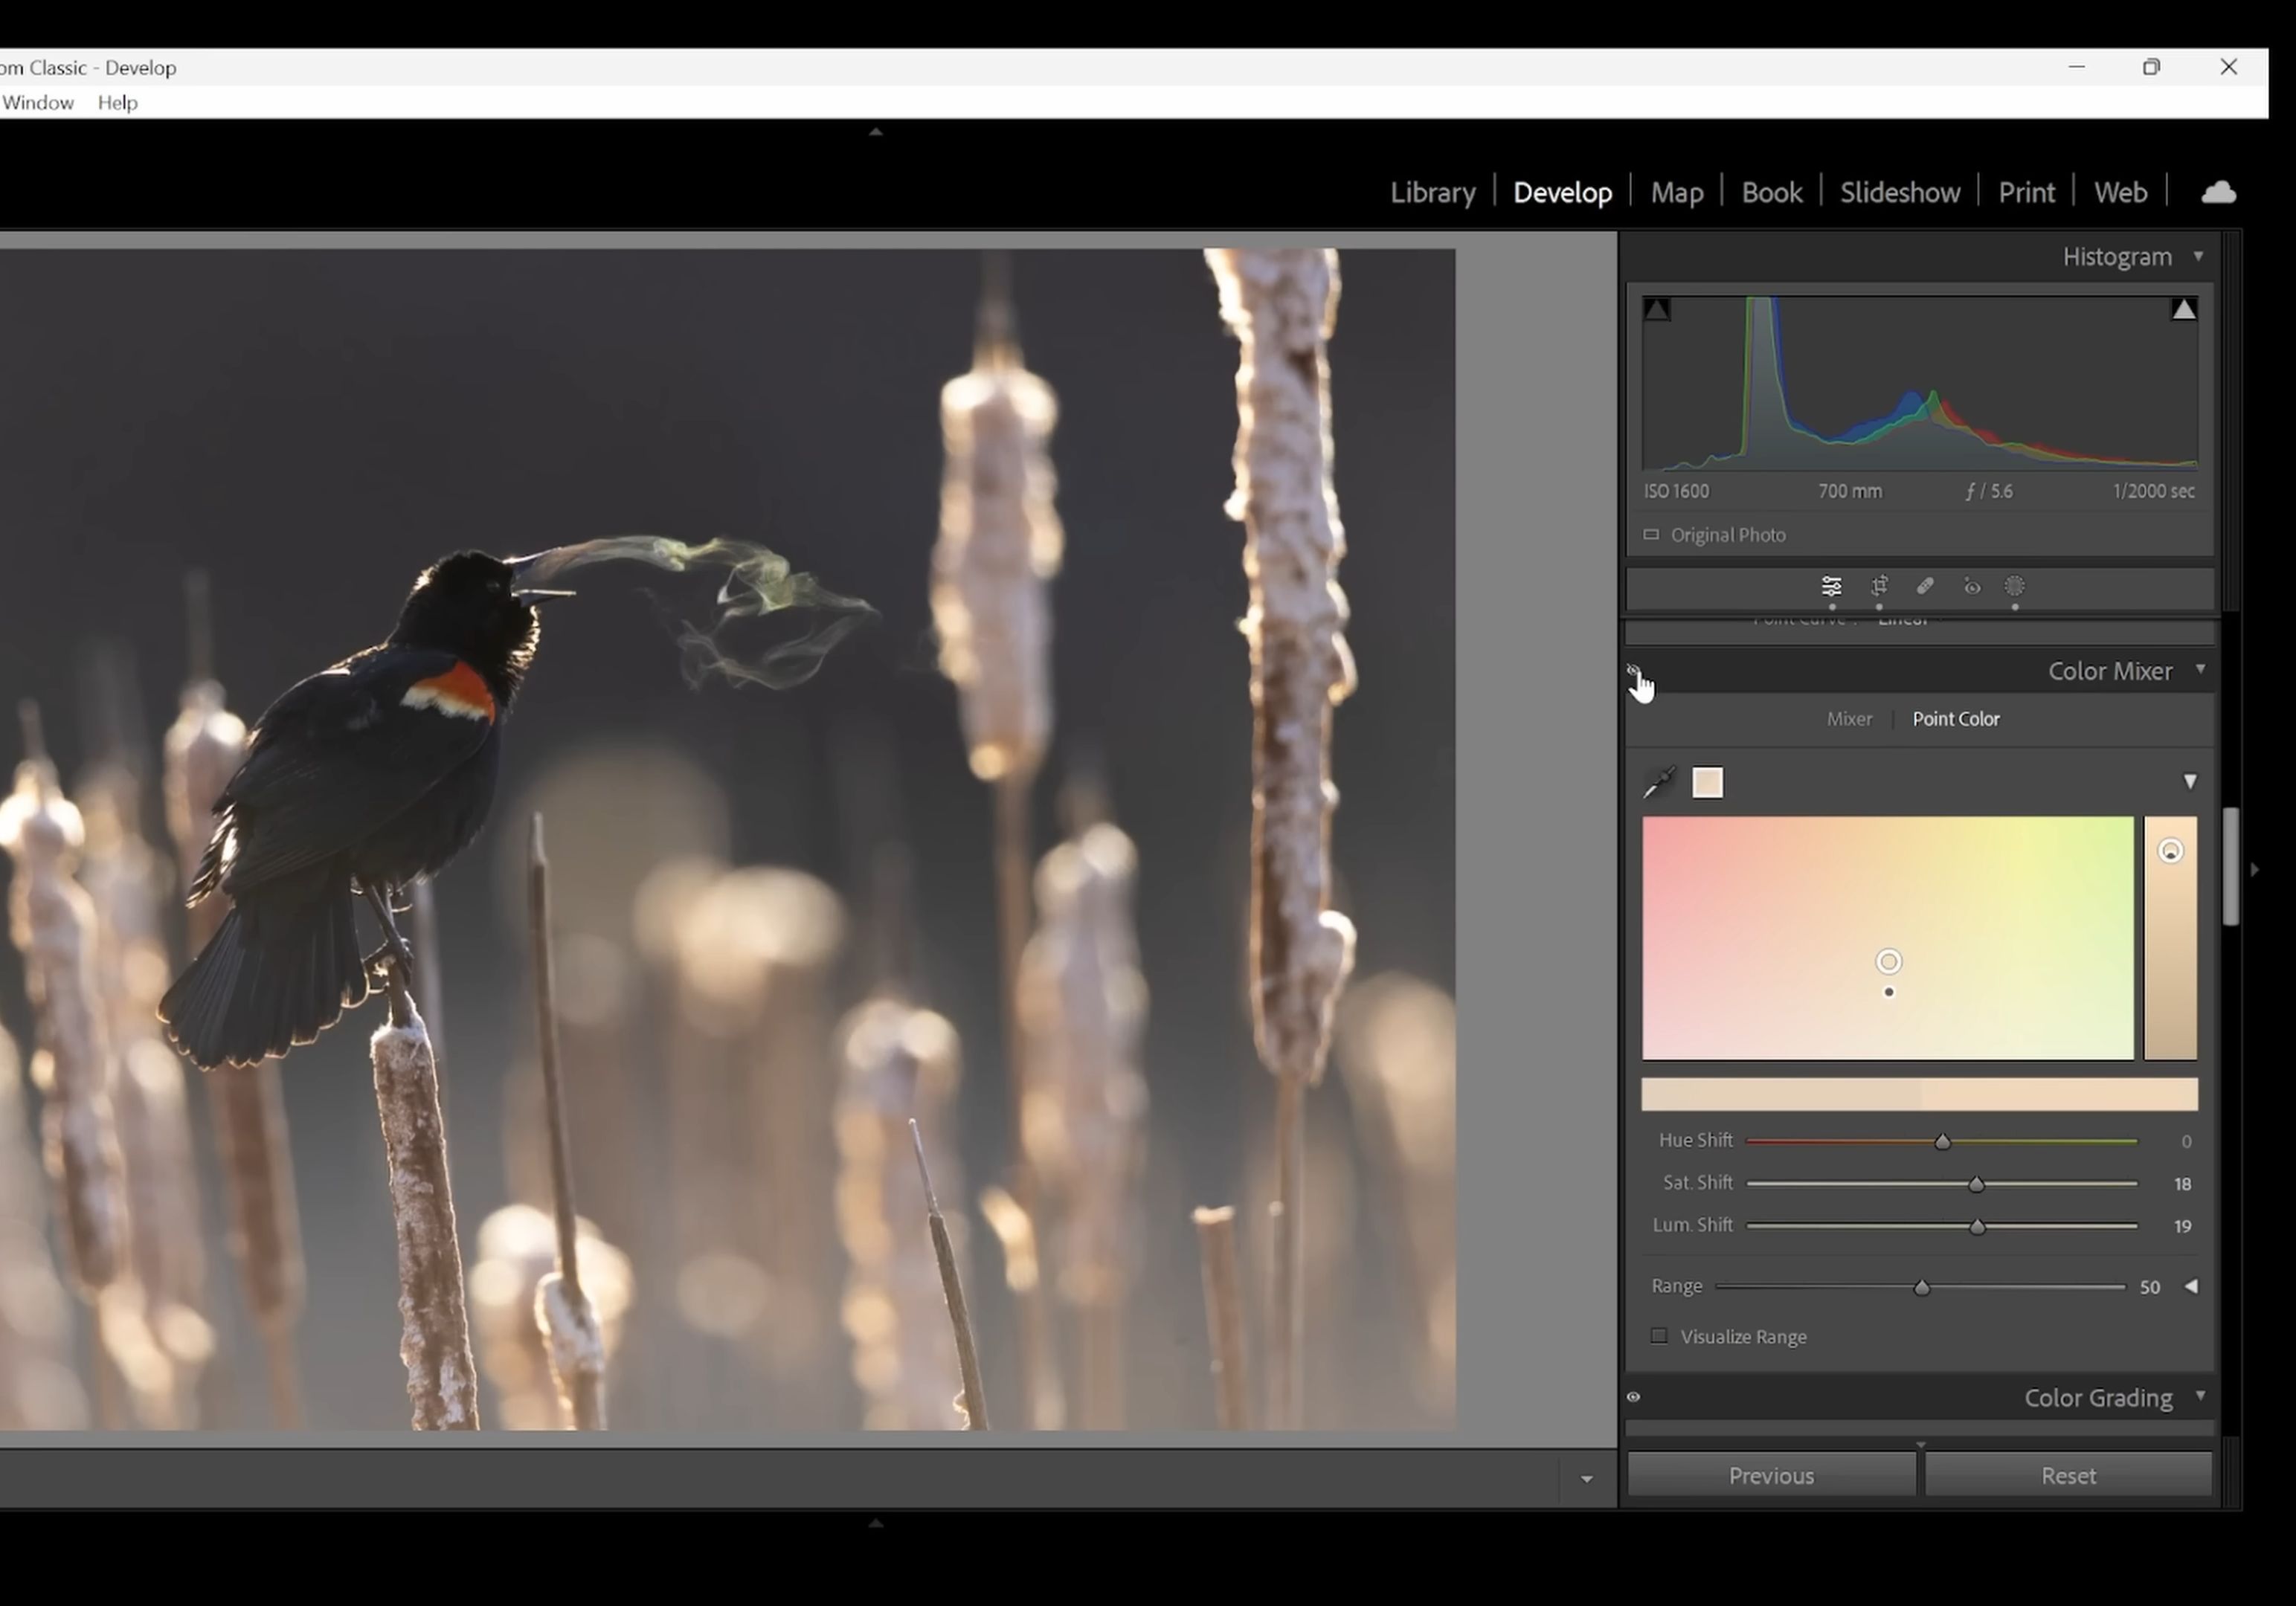2296x1606 pixels.
Task: Select the Healing bandage tool
Action: click(1925, 587)
